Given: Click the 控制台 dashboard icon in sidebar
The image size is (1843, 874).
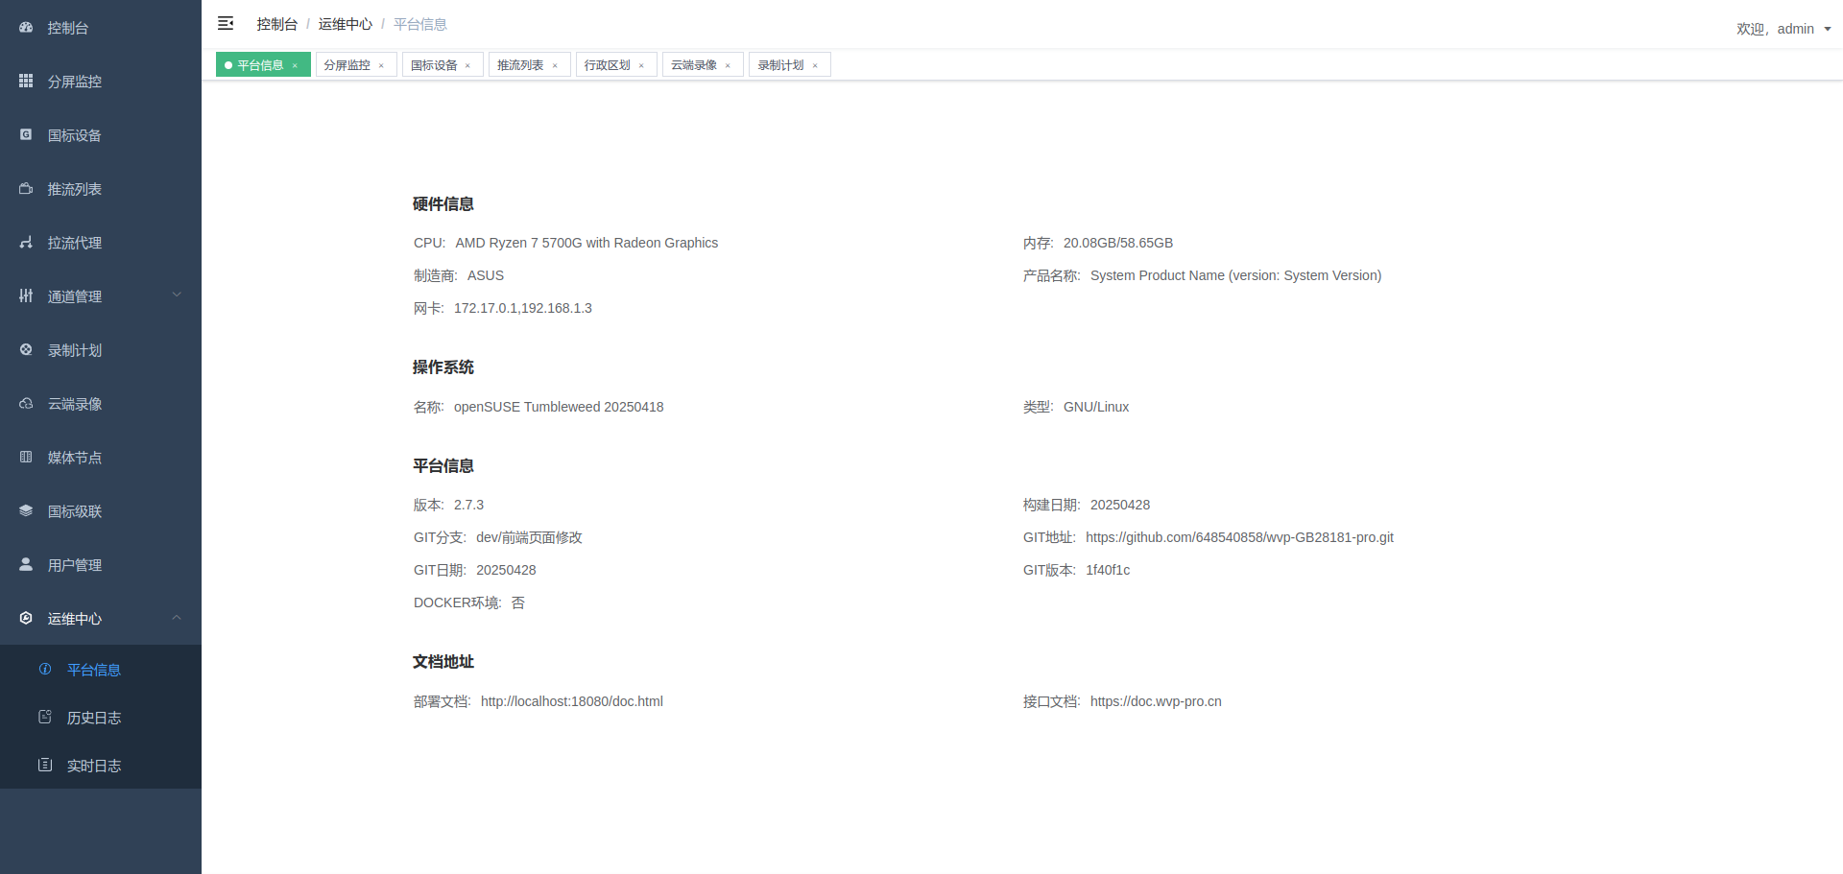Looking at the screenshot, I should point(26,28).
